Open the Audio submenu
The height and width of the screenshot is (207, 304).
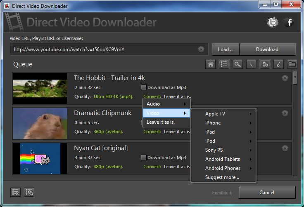(166, 104)
